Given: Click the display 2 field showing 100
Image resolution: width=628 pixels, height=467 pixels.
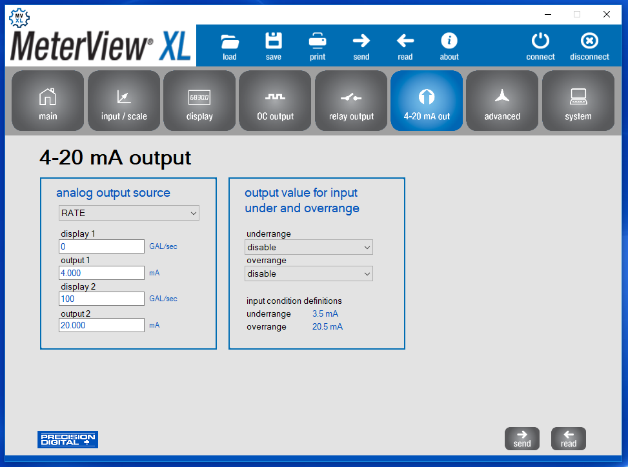Looking at the screenshot, I should click(x=102, y=299).
